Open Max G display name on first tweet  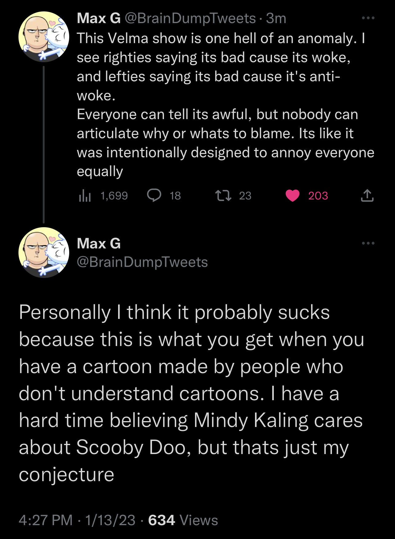pyautogui.click(x=99, y=18)
